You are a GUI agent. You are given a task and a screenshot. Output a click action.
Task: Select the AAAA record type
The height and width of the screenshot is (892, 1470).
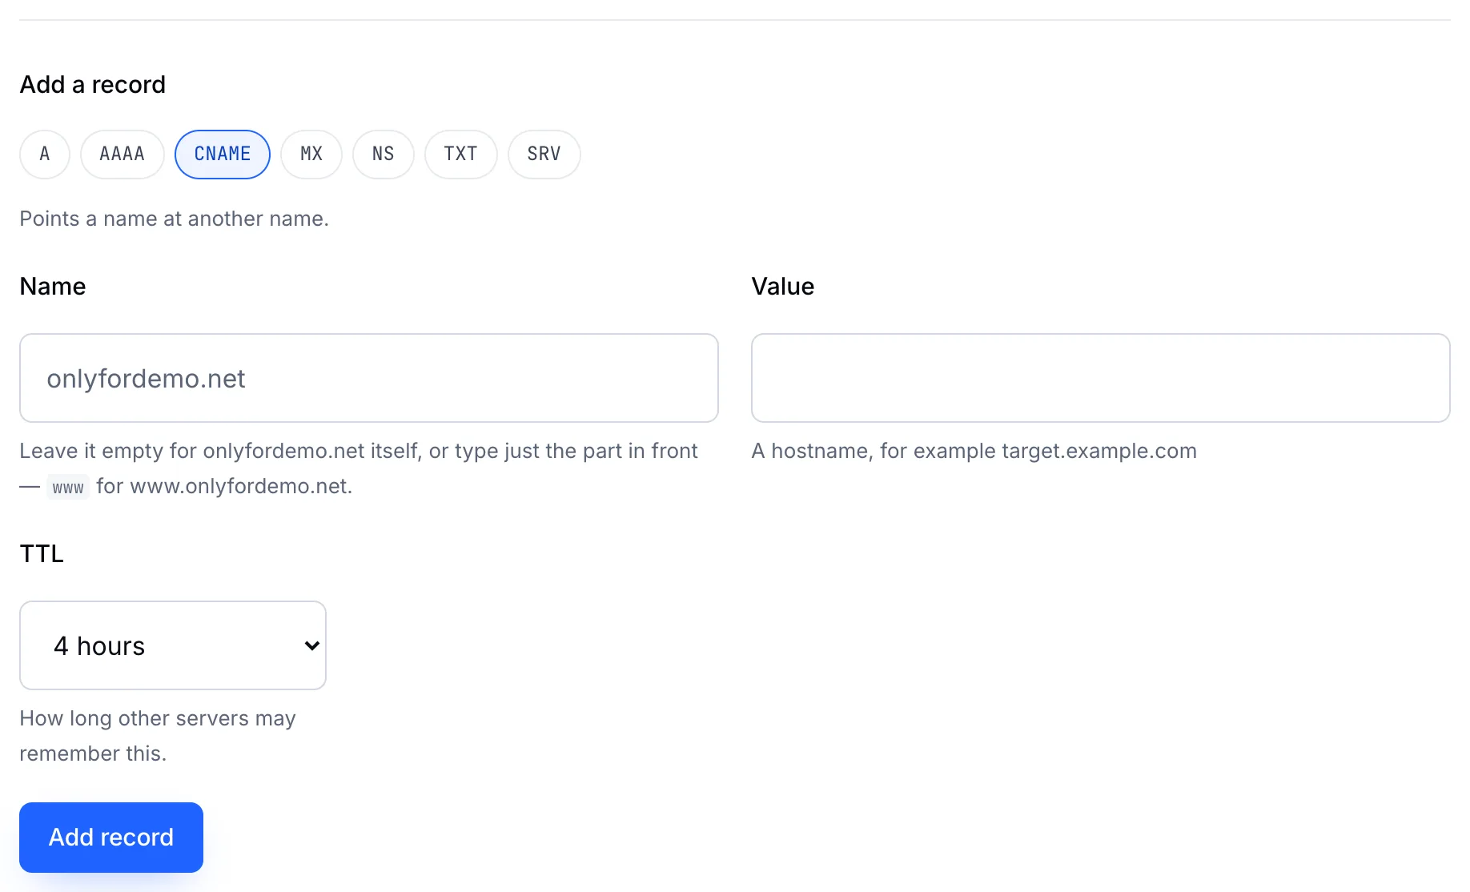(122, 154)
